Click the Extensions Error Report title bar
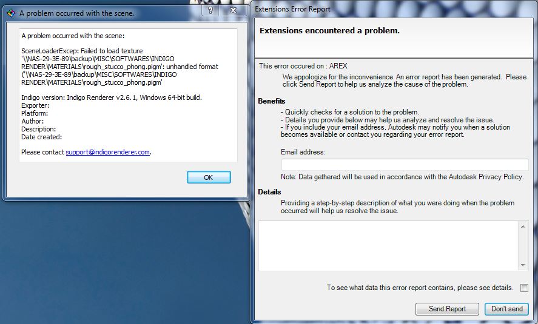Screen dimensions: 538x324 click(364, 8)
